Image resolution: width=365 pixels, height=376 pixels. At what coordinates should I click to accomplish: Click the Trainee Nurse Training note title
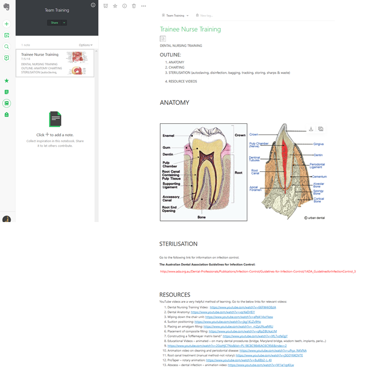click(191, 29)
